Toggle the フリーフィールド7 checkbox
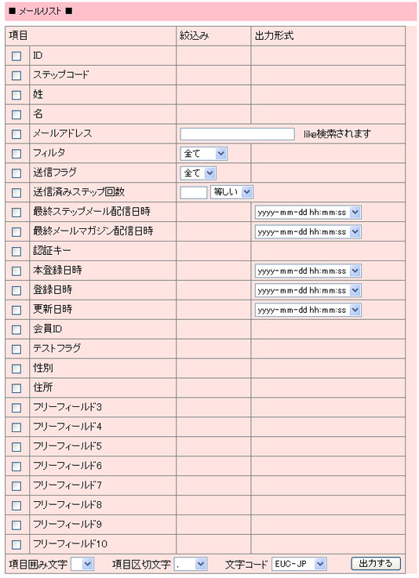 pyautogui.click(x=16, y=485)
